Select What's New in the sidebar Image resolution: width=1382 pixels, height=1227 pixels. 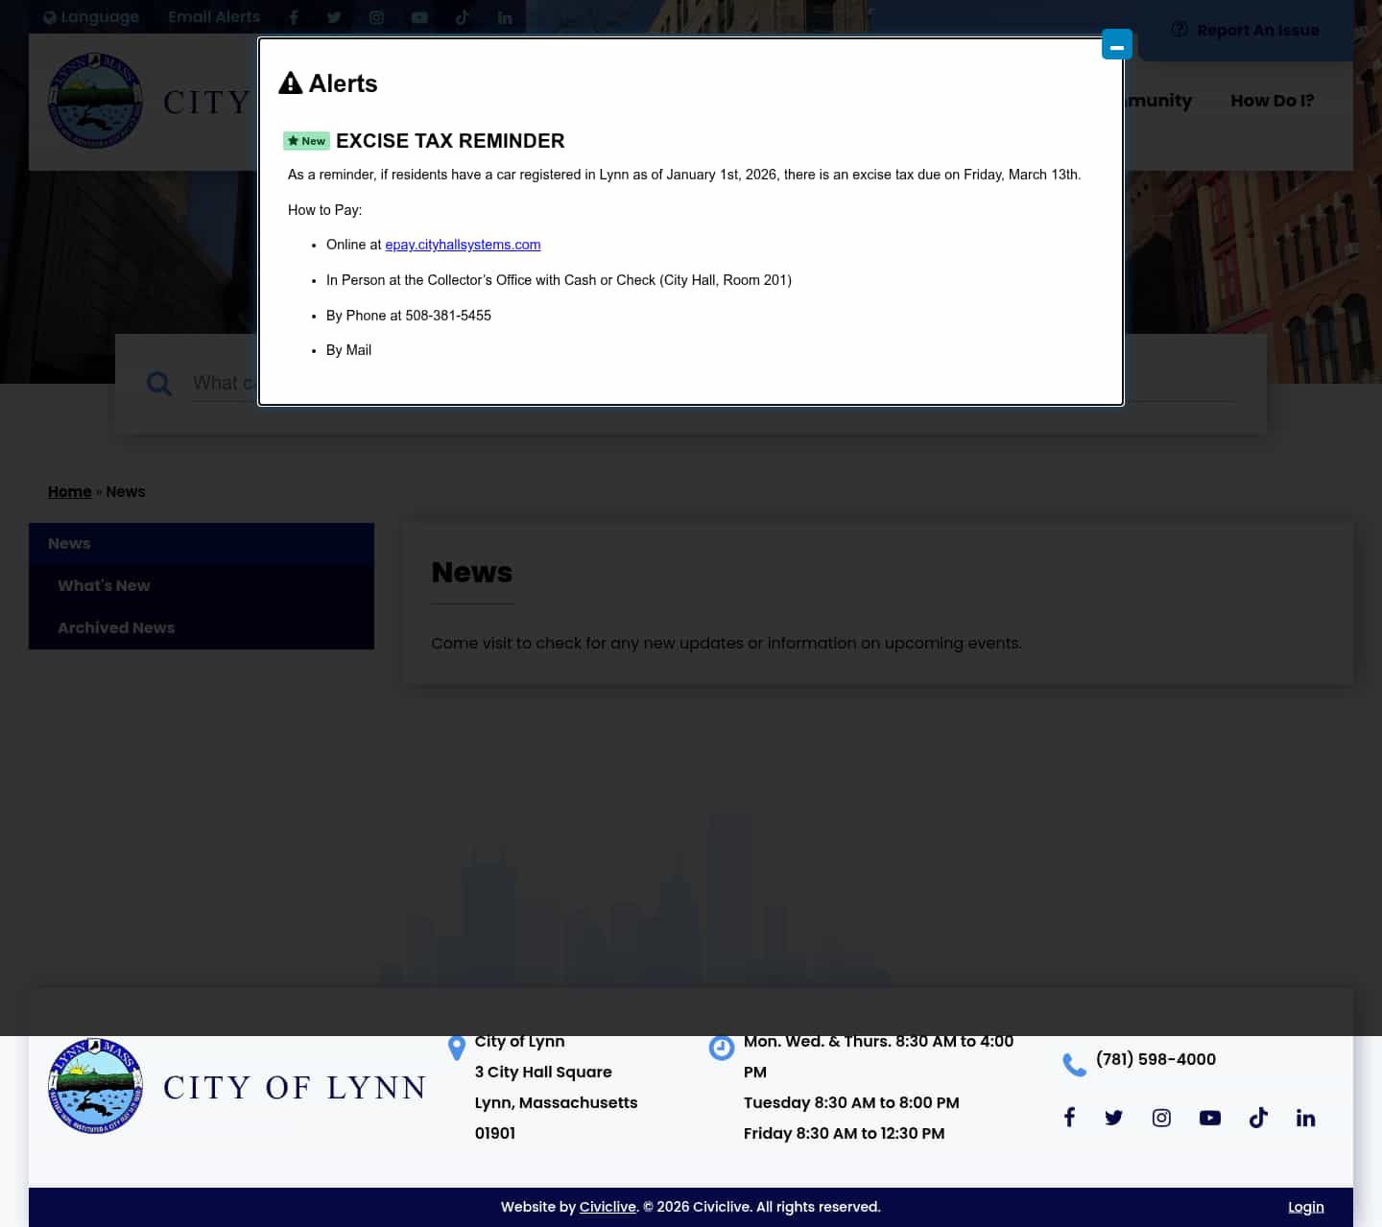click(104, 585)
